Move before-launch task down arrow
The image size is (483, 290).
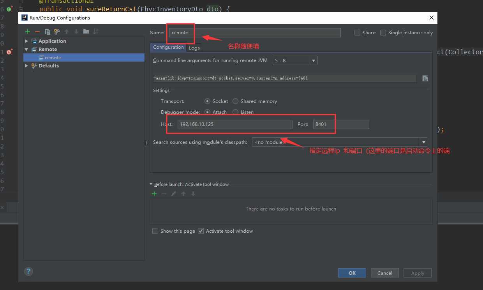(x=193, y=194)
